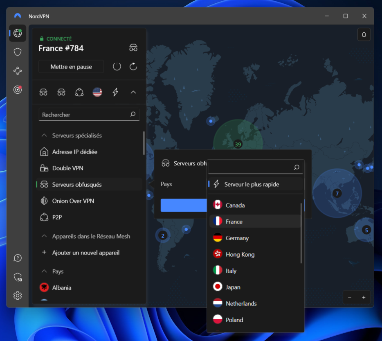
Task: Click the Australia cluster marked 5 on map
Action: (366, 230)
